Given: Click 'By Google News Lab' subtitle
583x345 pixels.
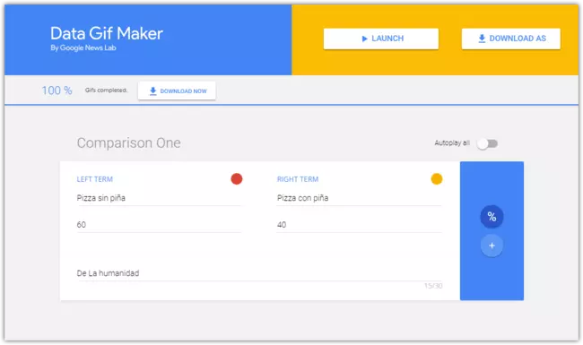Looking at the screenshot, I should tap(83, 47).
